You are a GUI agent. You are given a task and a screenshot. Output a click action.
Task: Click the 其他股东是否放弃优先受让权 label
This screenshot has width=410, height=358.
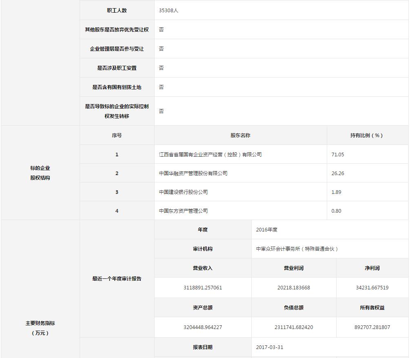point(117,30)
